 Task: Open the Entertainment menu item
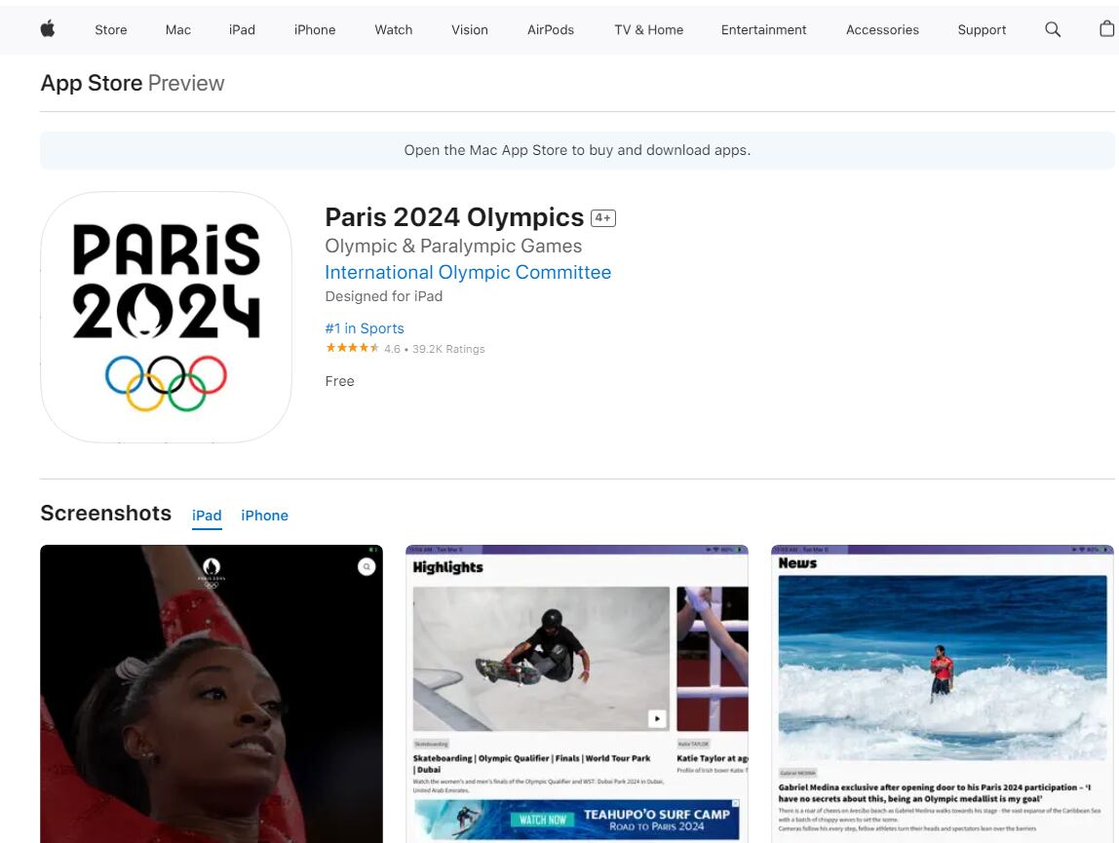point(763,30)
